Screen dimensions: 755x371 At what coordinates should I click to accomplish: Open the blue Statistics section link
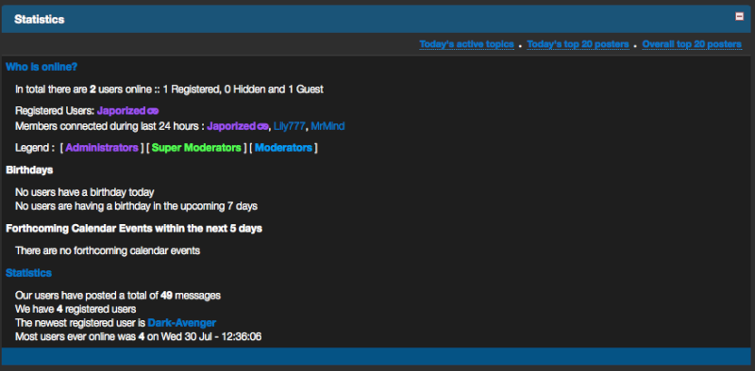[29, 273]
